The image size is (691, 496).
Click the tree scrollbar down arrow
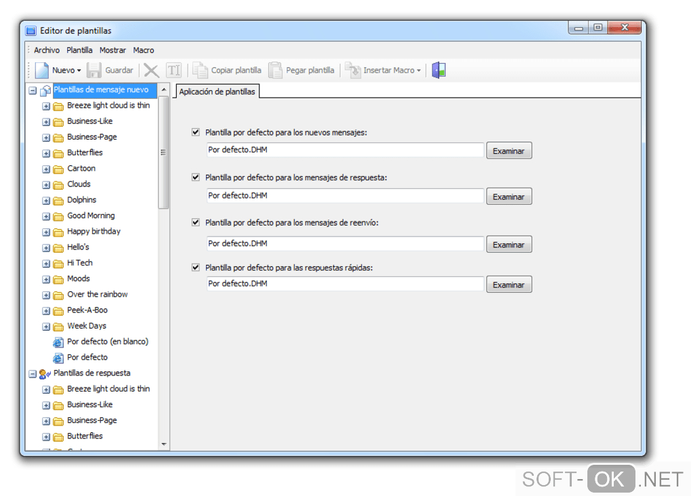163,445
